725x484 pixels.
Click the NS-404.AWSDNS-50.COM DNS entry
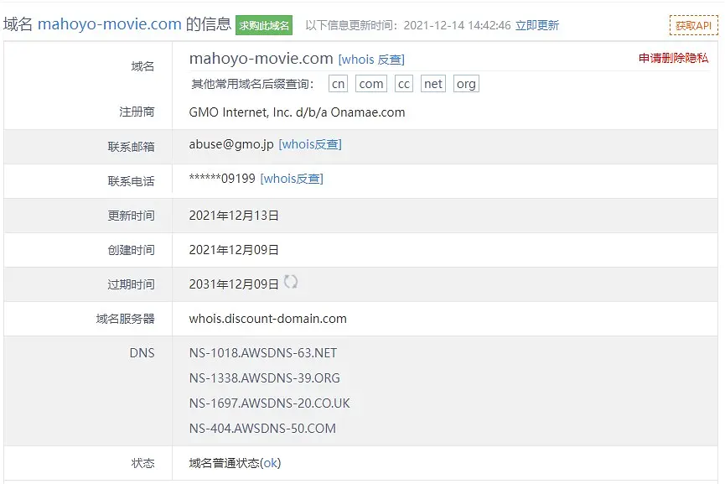tap(262, 429)
